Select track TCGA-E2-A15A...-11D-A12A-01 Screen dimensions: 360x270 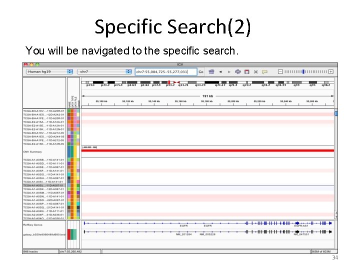43,122
